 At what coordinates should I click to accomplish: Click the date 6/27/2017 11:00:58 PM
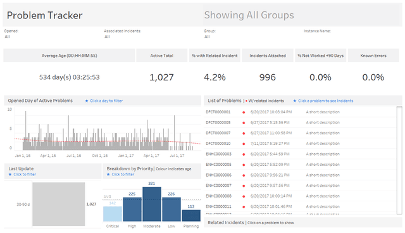pyautogui.click(x=271, y=133)
